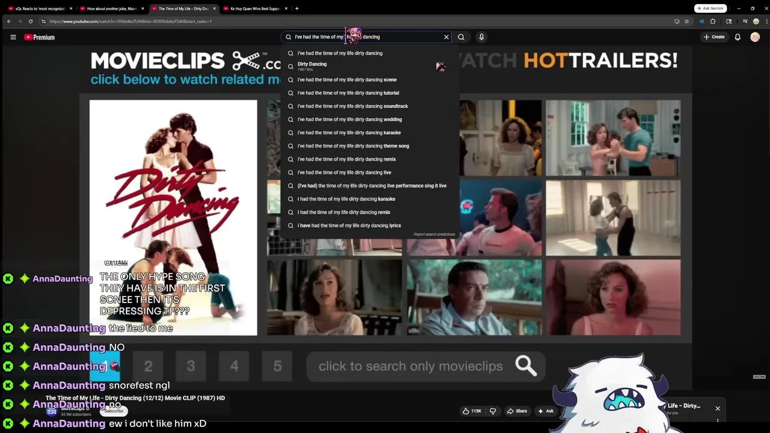Open the install-app icon in address bar

coord(677,22)
